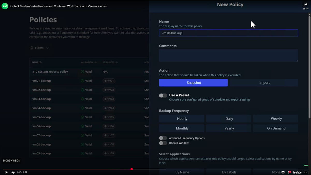Image resolution: width=311 pixels, height=175 pixels.
Task: Click the video progress bar playhead
Action: pyautogui.click(x=132, y=169)
